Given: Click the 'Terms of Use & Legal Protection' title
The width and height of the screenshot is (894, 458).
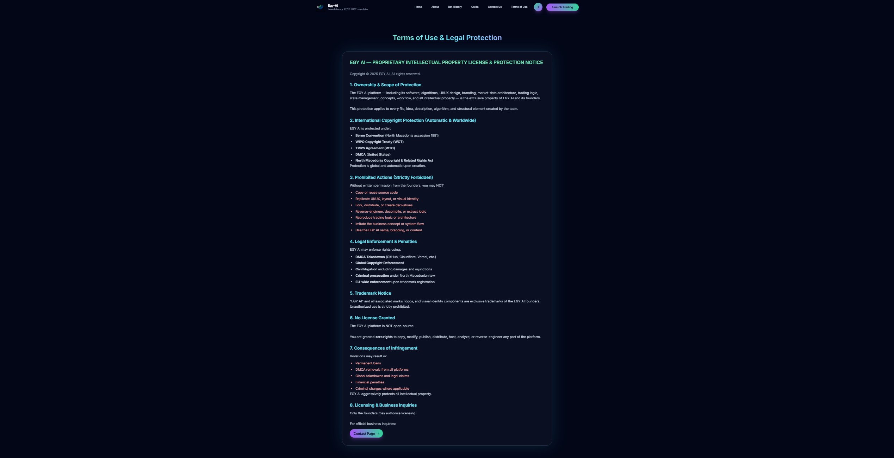Looking at the screenshot, I should tap(447, 38).
